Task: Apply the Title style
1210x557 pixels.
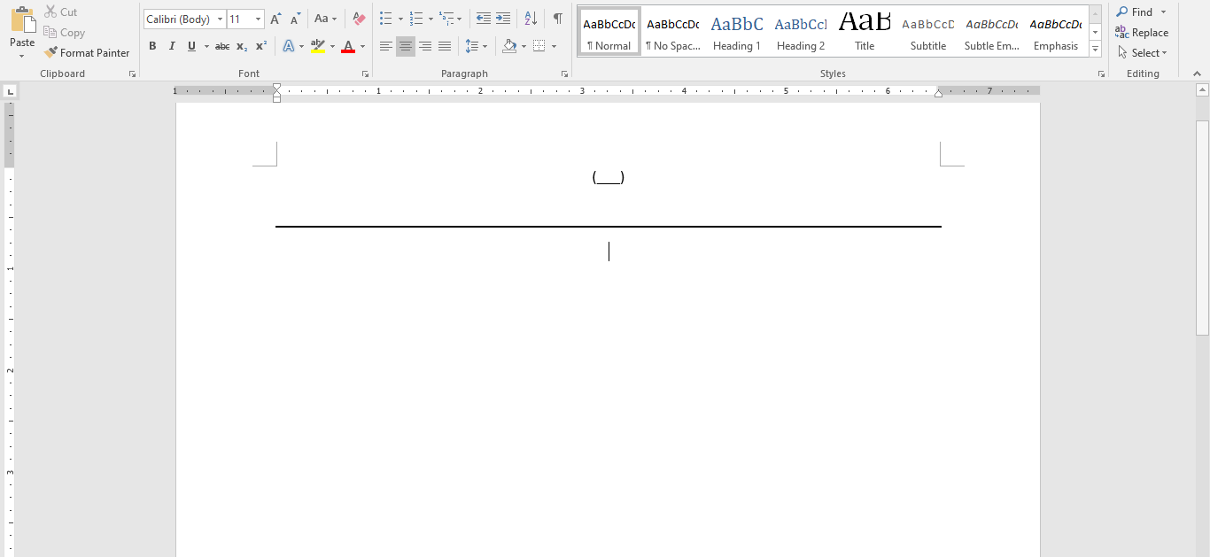Action: click(865, 32)
